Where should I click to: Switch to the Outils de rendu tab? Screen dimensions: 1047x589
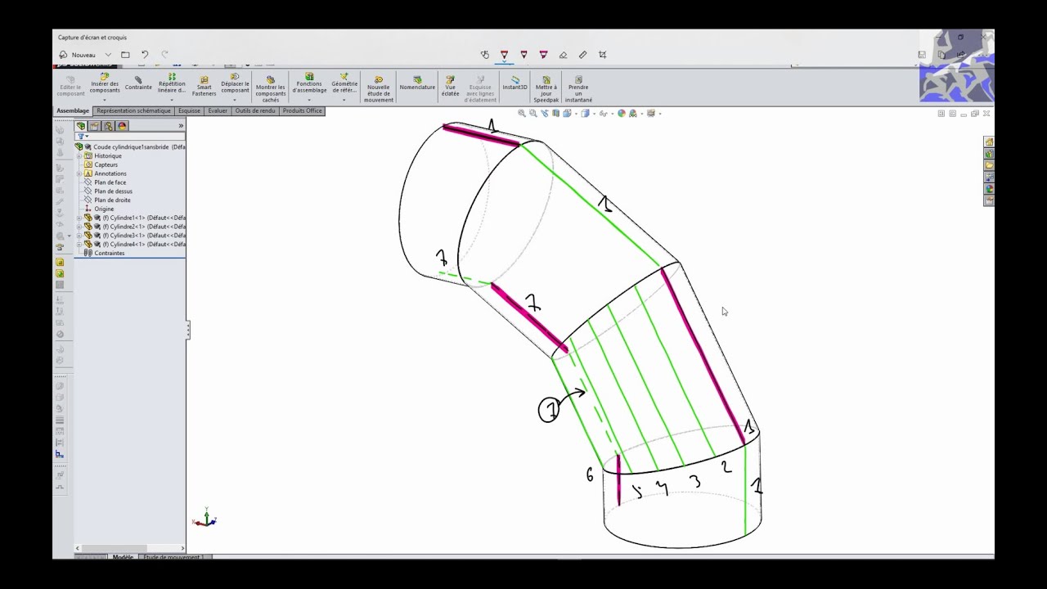click(255, 110)
